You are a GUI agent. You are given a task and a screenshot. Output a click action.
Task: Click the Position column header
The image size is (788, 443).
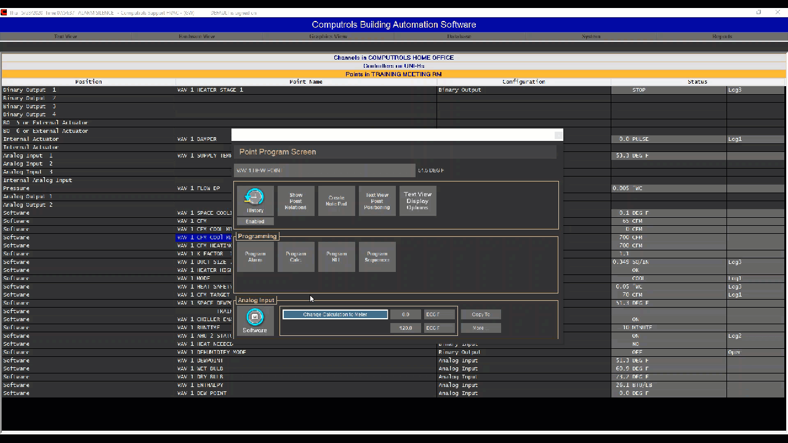point(89,82)
